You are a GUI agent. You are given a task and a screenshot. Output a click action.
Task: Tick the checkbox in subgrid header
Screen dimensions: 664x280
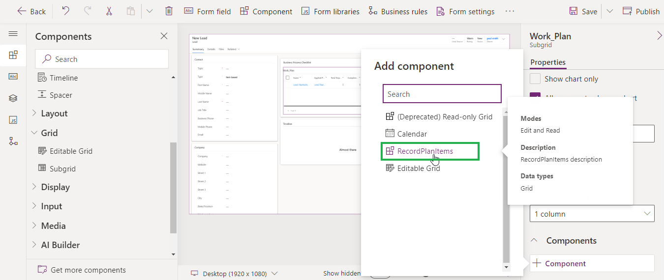(288, 78)
